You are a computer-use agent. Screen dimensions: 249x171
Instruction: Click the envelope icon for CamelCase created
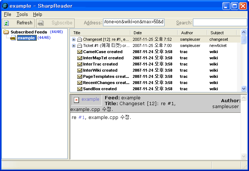(x=79, y=52)
